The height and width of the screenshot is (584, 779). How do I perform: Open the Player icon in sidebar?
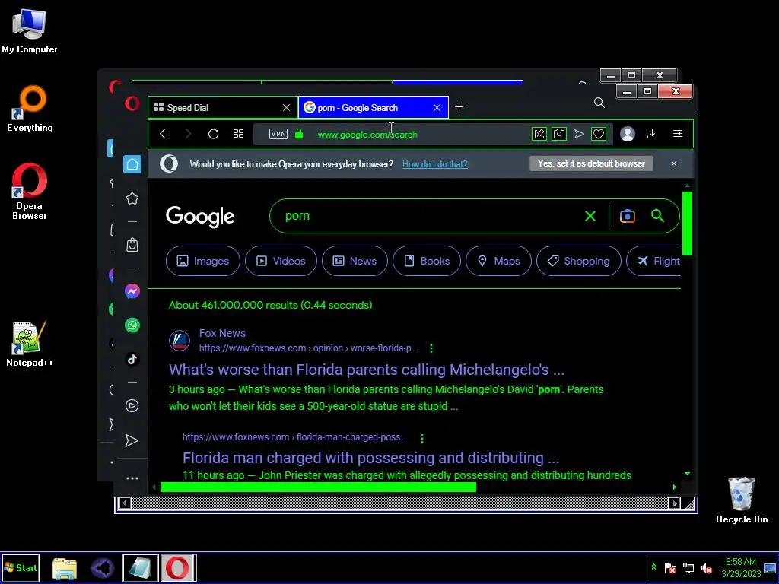pyautogui.click(x=132, y=406)
